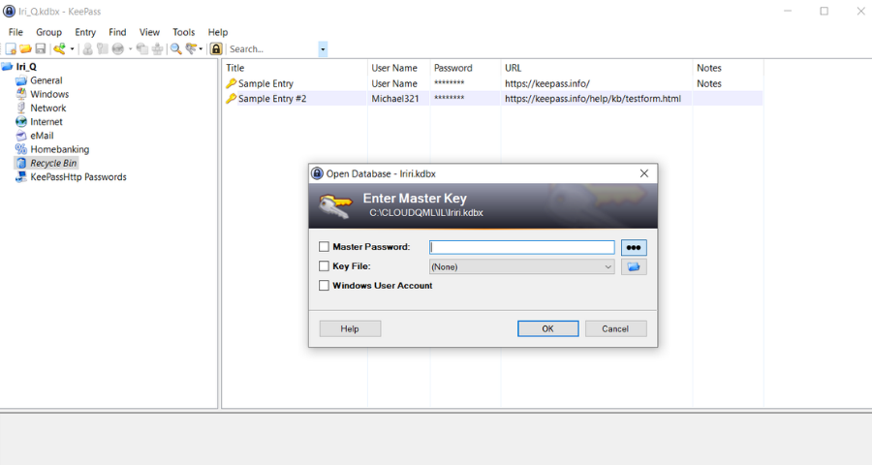The image size is (872, 465).
Task: Open the Key File (None) dropdown
Action: tap(521, 267)
